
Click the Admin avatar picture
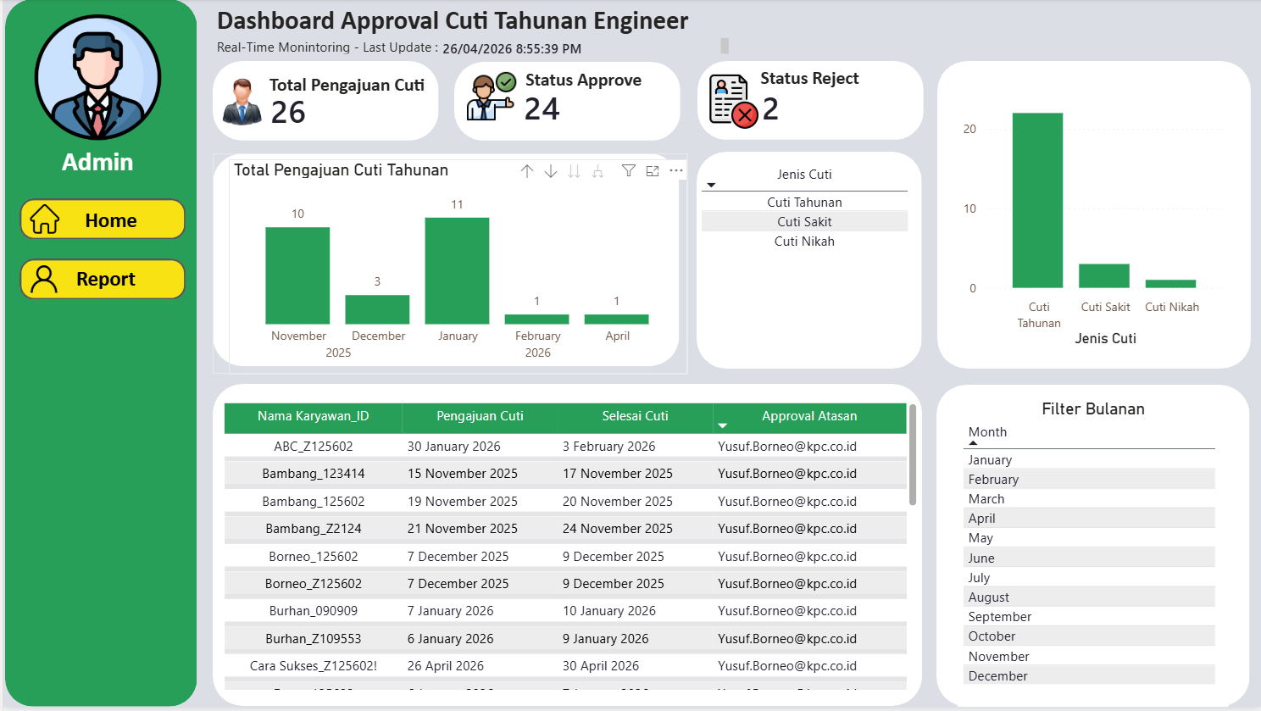coord(98,78)
